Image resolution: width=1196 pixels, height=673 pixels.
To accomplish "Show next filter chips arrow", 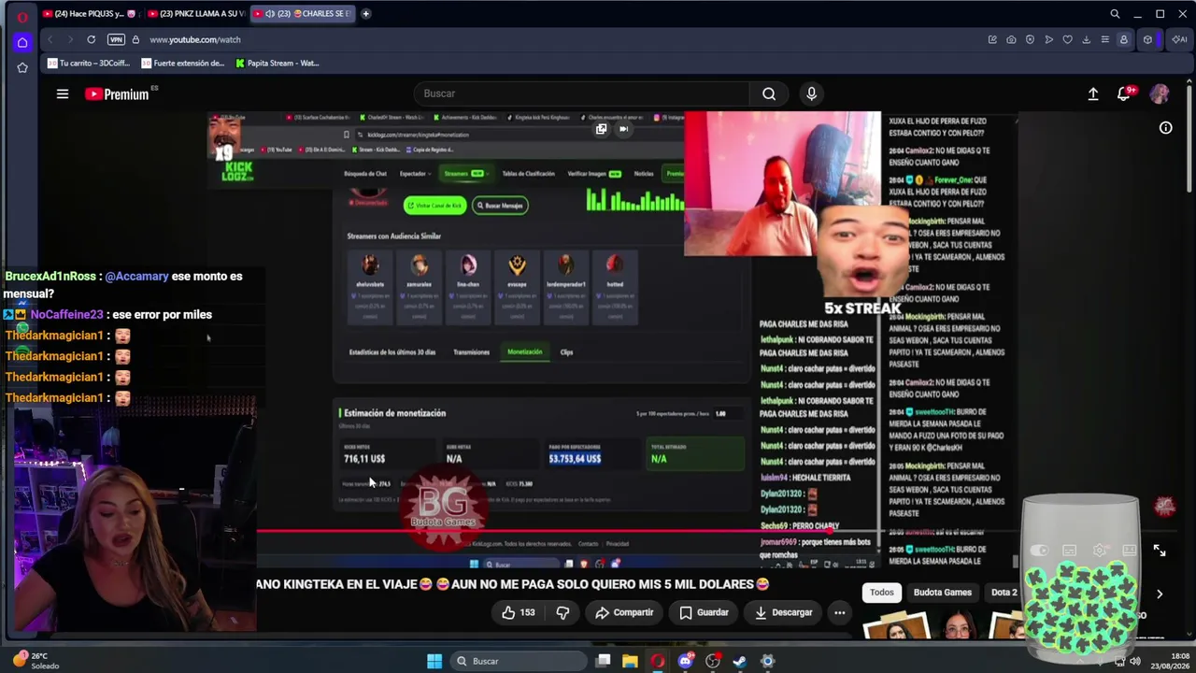I will tap(1160, 594).
